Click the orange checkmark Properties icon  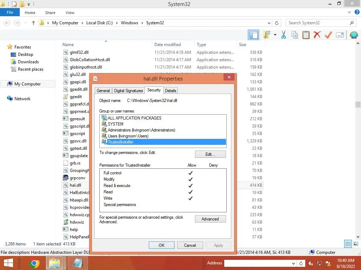[x=328, y=35]
